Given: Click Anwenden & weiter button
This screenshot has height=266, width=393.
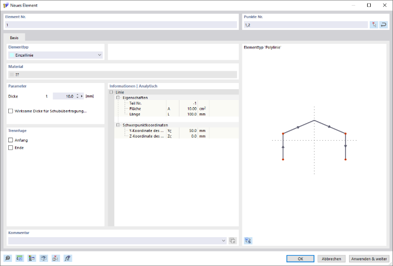Looking at the screenshot, I should tap(369, 259).
